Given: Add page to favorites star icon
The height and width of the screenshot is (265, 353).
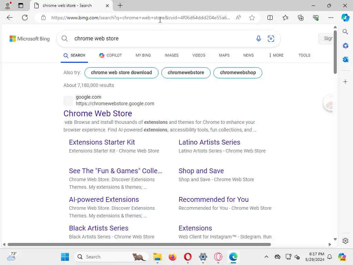Looking at the screenshot, I should coord(252,18).
